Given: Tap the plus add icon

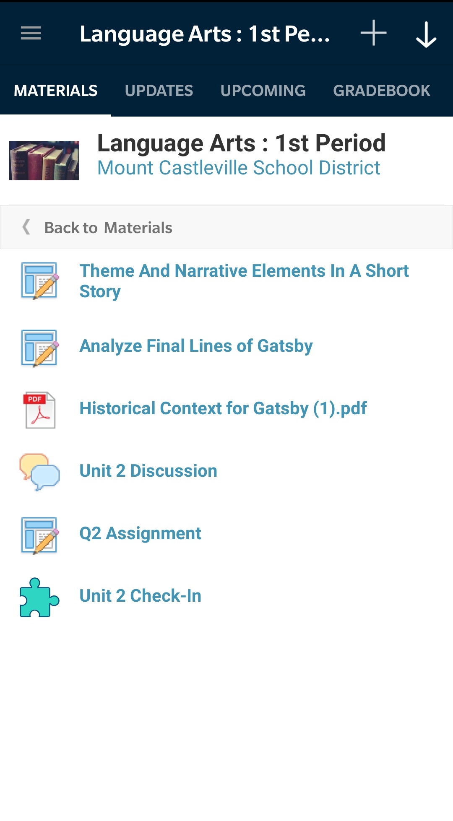Looking at the screenshot, I should click(373, 33).
